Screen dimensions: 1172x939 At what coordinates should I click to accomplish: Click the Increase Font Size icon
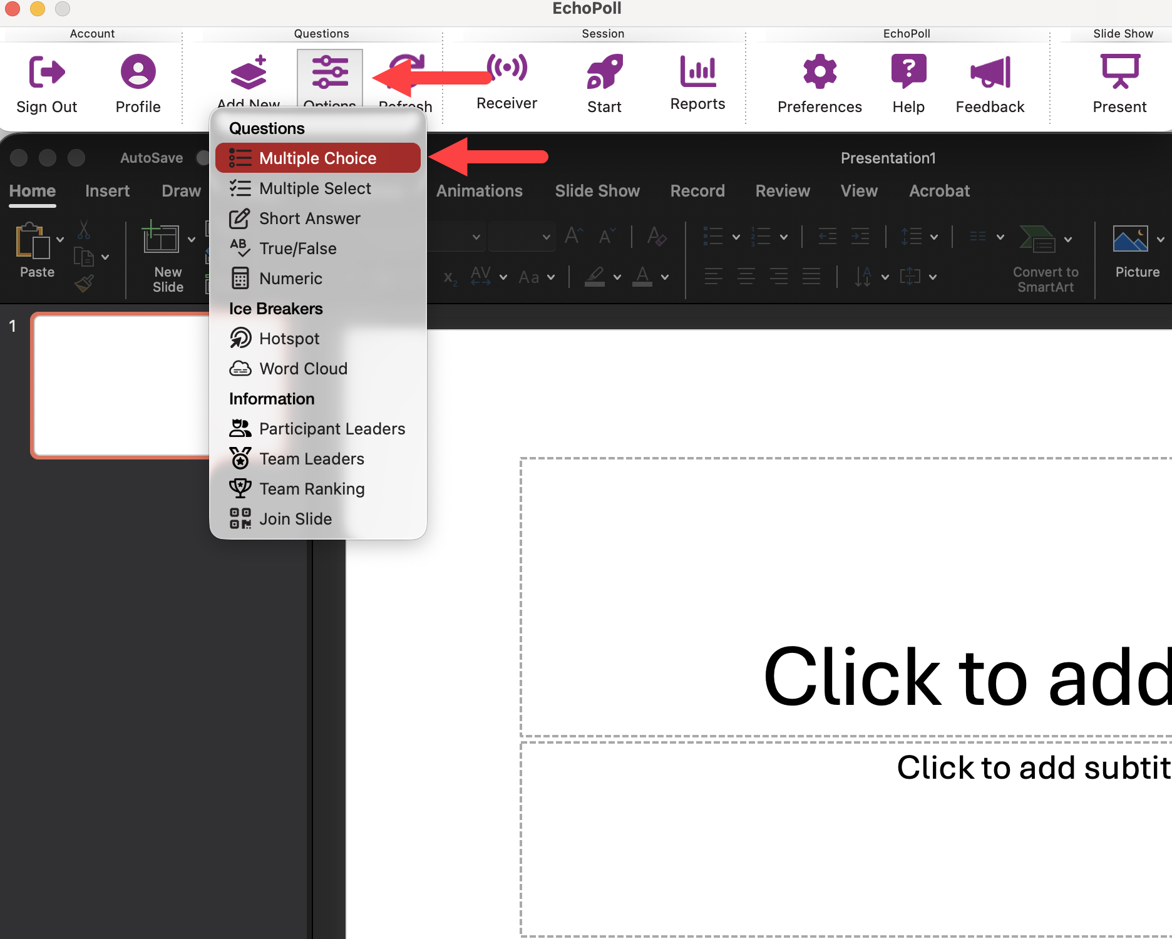573,237
